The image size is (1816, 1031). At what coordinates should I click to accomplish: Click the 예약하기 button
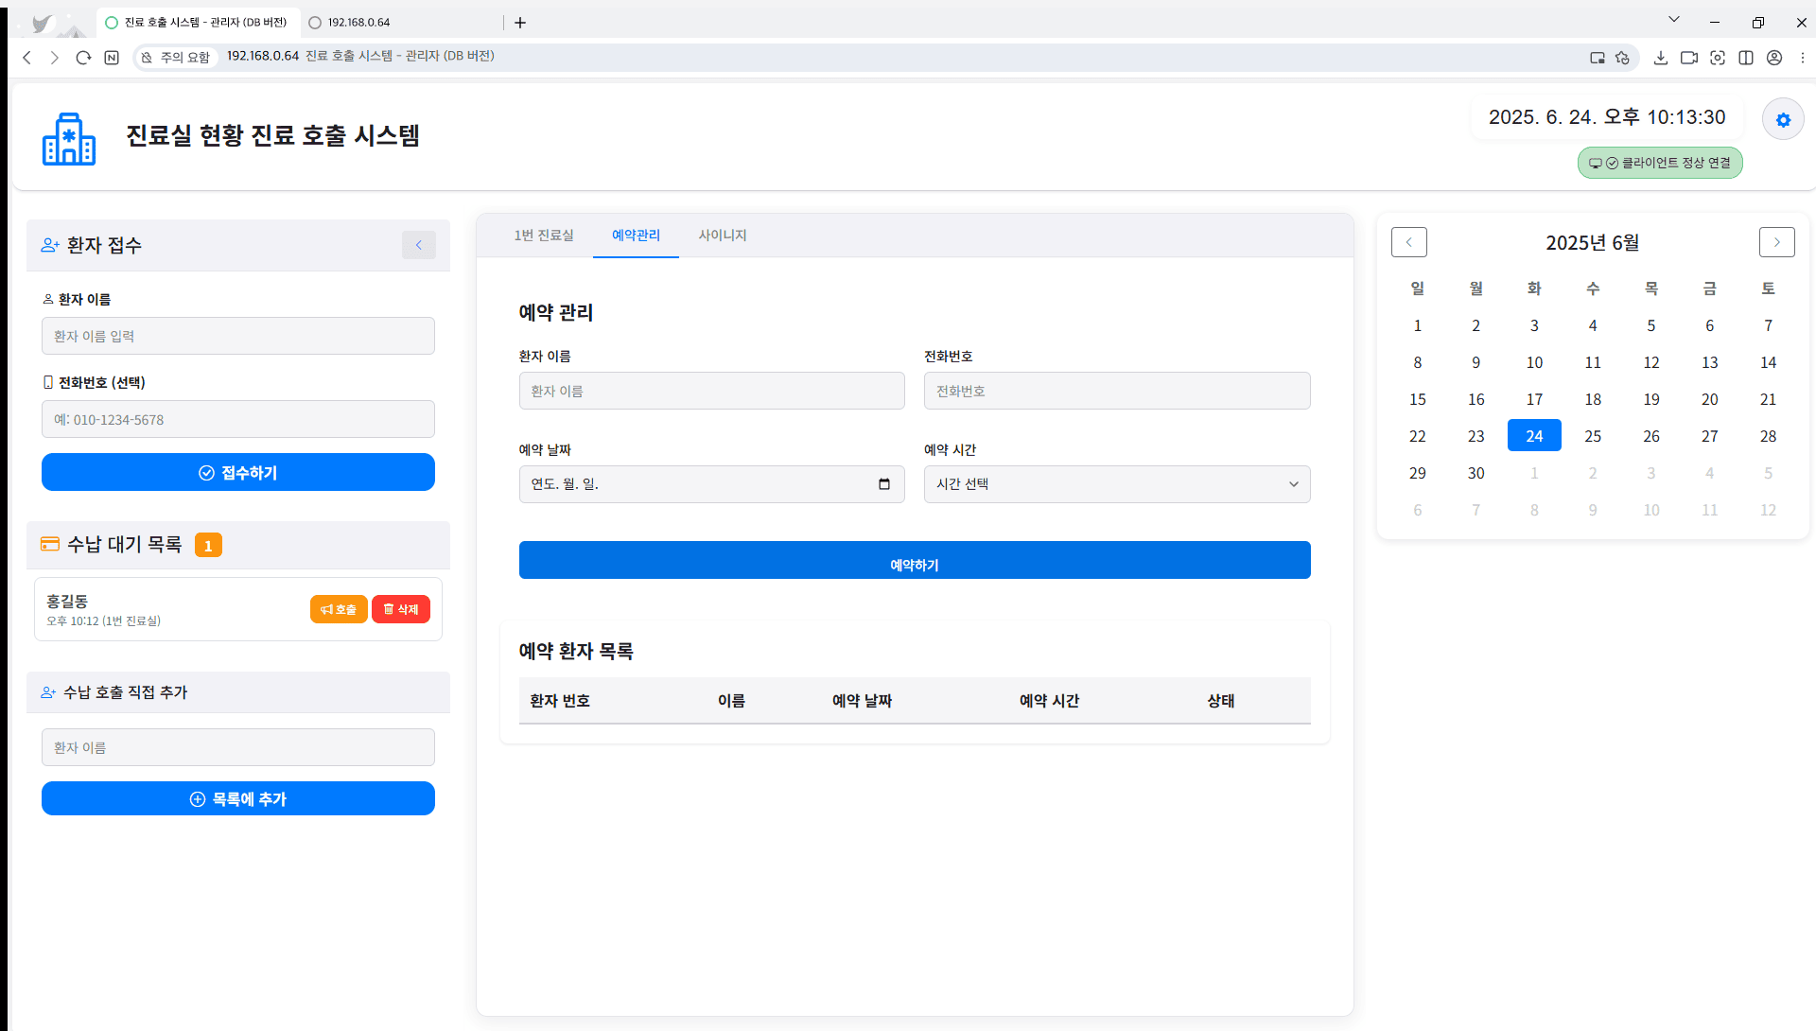tap(914, 561)
